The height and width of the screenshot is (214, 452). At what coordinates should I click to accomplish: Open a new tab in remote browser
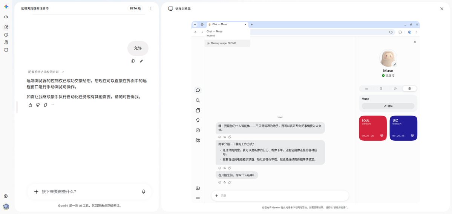[x=252, y=24]
